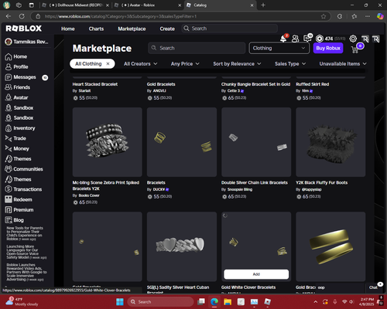Open the Tammikas Rev profile in sidebar
This screenshot has width=387, height=309.
pyautogui.click(x=26, y=42)
